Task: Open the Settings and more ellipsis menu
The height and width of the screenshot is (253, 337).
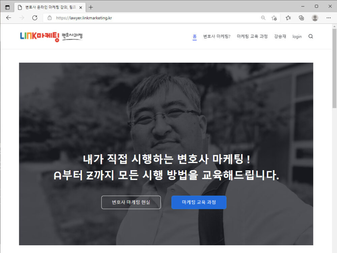Action: pyautogui.click(x=329, y=18)
